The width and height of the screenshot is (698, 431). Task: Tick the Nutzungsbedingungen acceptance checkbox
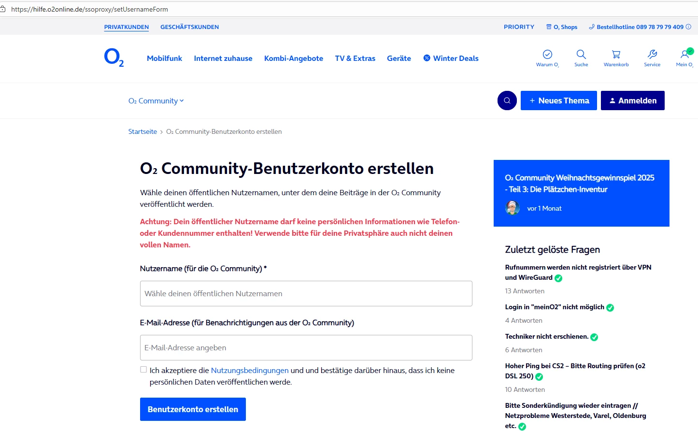click(143, 370)
